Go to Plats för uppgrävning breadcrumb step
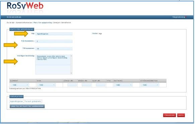Viewport: 195px width, 125px height. (x=43, y=23)
